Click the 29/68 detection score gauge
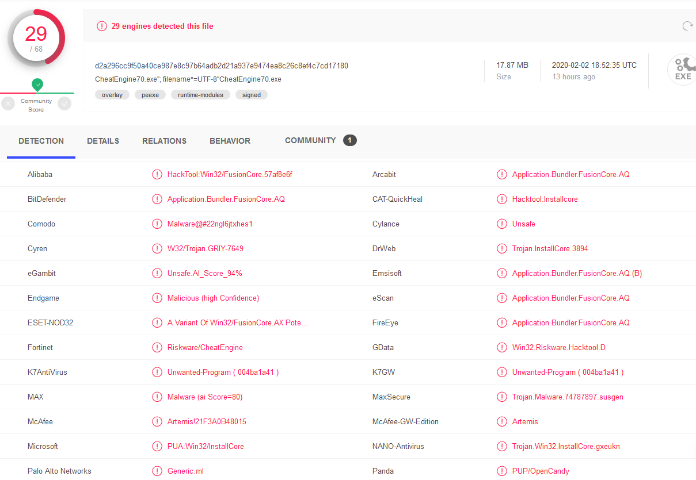 coord(36,38)
